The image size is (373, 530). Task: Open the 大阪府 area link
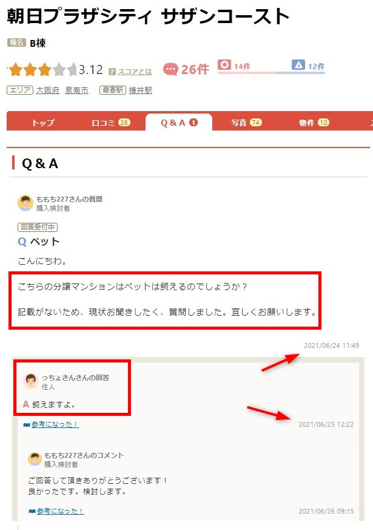point(48,90)
